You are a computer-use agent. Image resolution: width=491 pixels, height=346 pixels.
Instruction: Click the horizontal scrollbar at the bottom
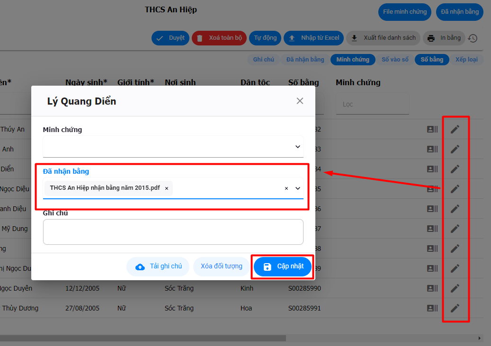[142, 338]
